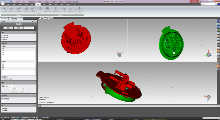
Task: Open the 采样 100% dropdown
Action: (12, 86)
